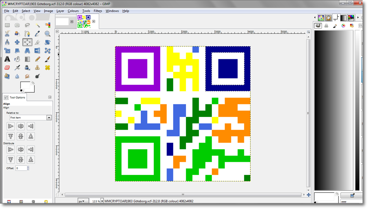This screenshot has height=209, width=368.
Task: Select the Color Picker eyedropper tool
Action: pyautogui.click(x=37, y=34)
